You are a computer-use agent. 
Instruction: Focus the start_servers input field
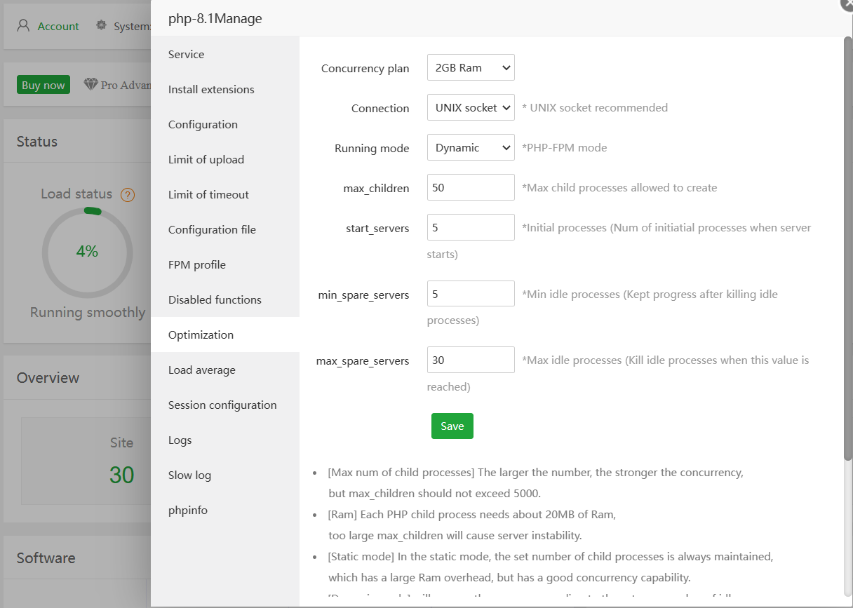coord(471,228)
